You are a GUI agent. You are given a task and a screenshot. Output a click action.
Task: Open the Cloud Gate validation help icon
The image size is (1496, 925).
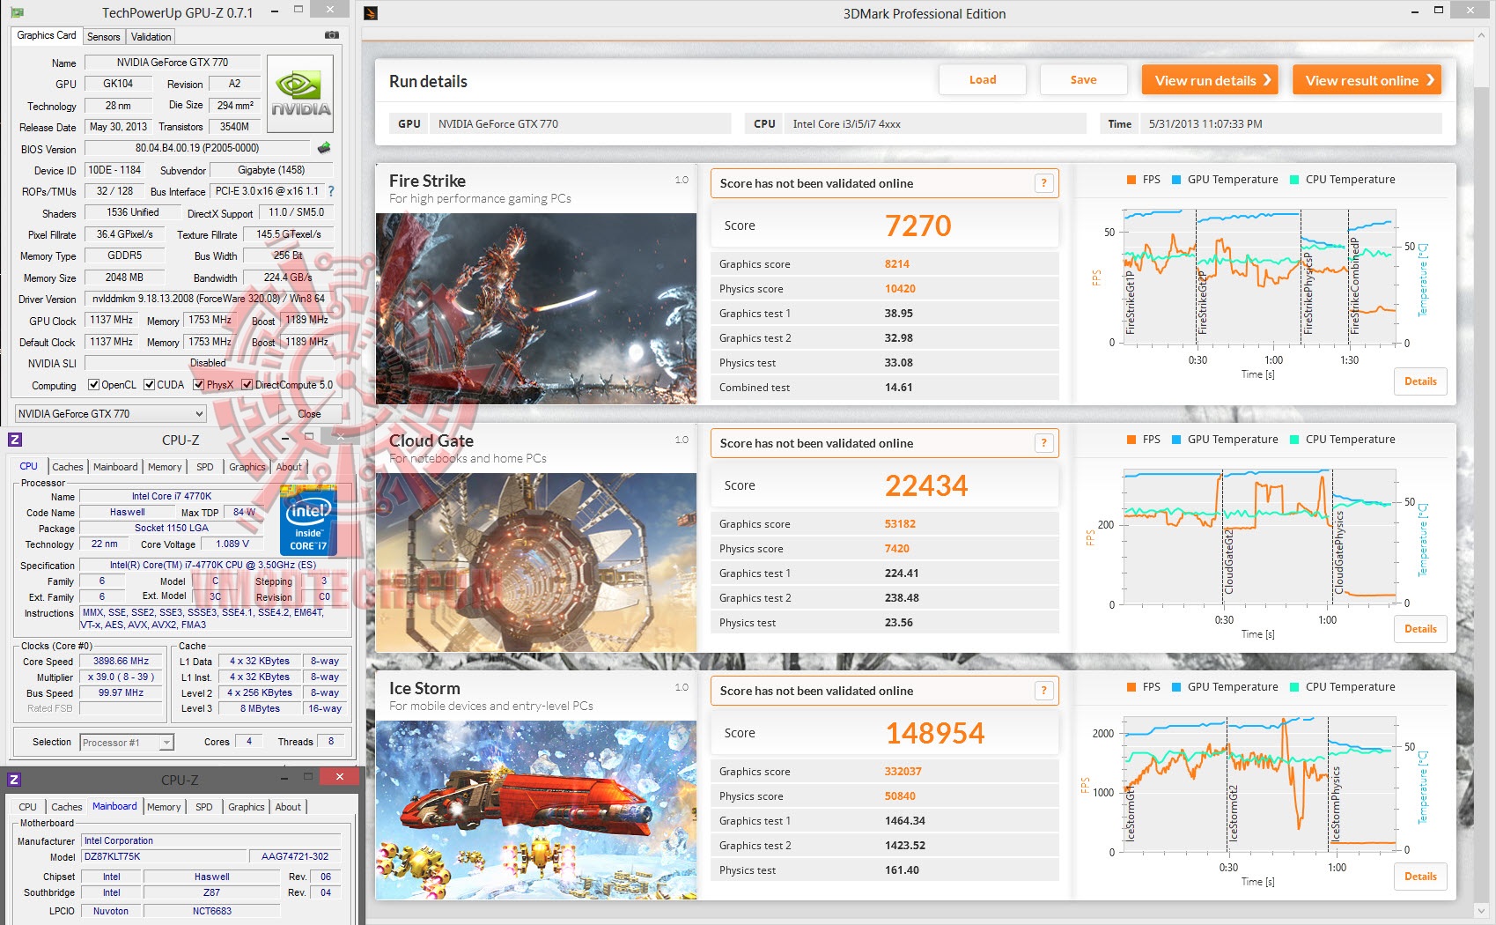coord(1043,443)
